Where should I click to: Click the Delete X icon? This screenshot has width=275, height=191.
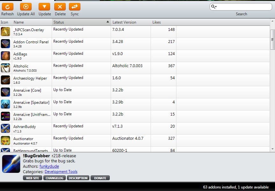60,7
